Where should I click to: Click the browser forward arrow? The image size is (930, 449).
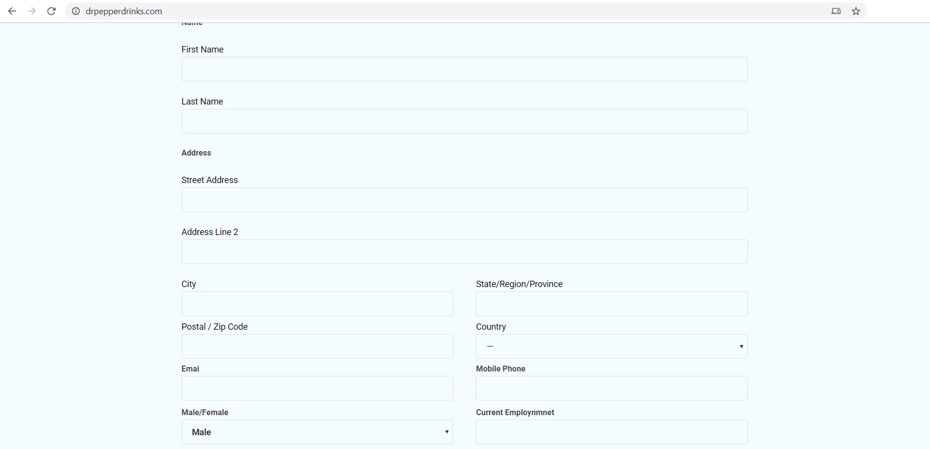32,11
